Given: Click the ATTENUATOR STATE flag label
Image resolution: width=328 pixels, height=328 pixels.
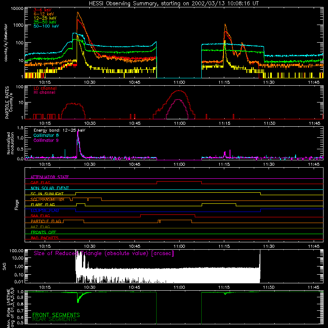Looking at the screenshot, I should coord(50,177).
